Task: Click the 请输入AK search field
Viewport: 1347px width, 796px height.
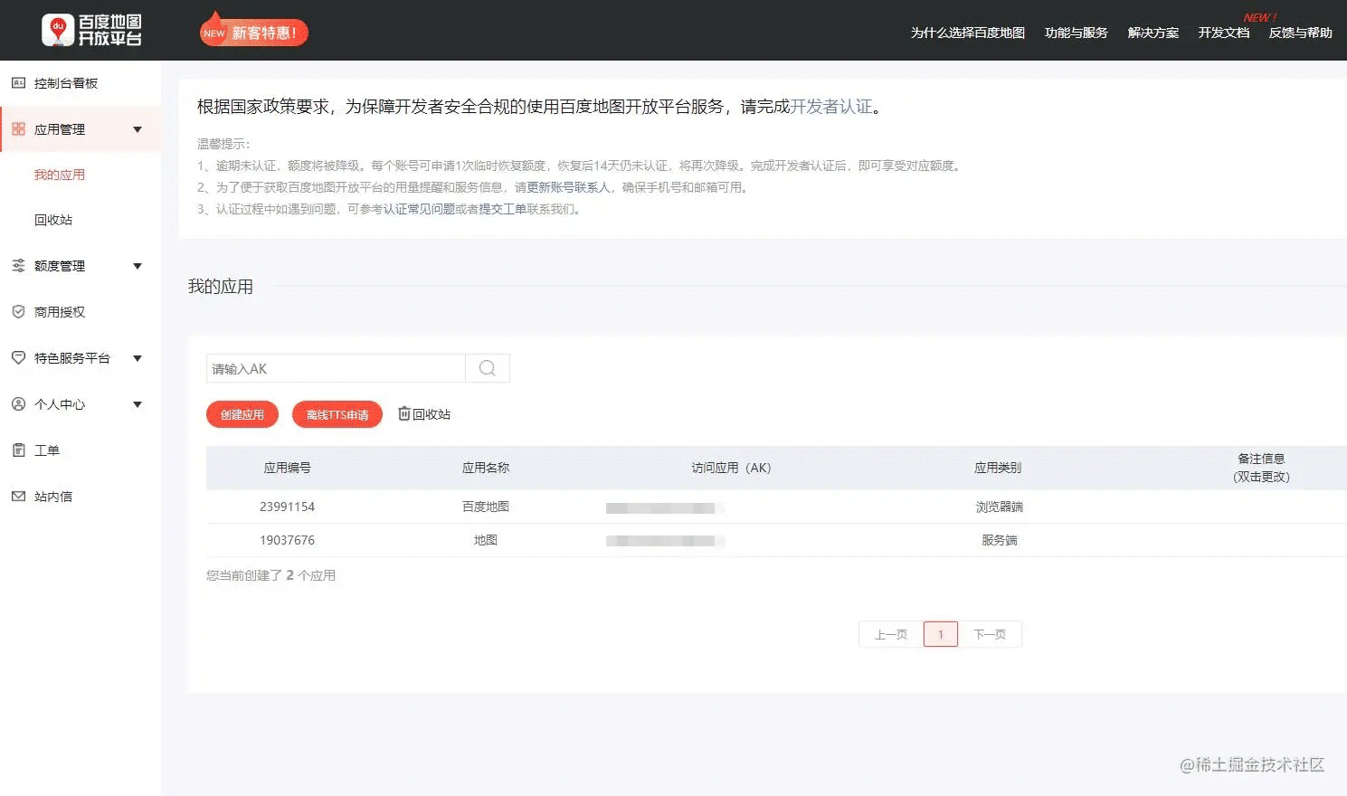Action: click(x=336, y=368)
